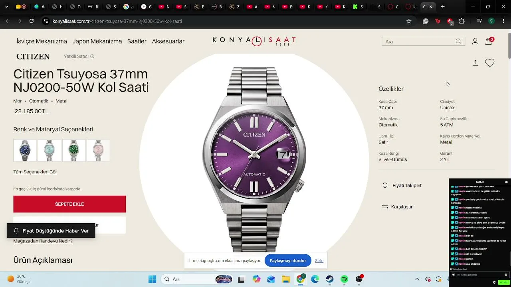Screen dimensions: 511x287
Task: Click the info icon beside Yetkili Satıcı
Action: pyautogui.click(x=92, y=57)
